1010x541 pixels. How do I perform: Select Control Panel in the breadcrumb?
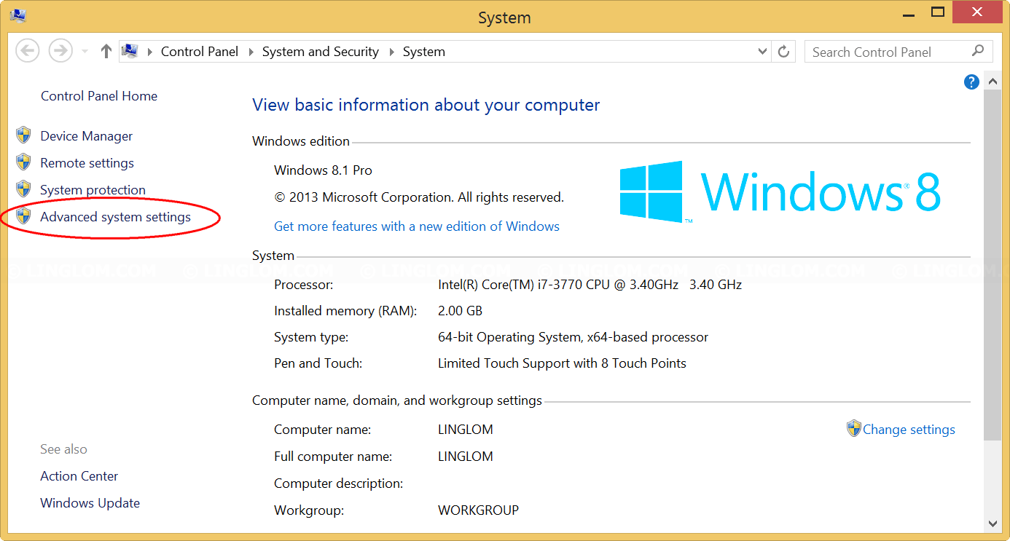click(200, 52)
